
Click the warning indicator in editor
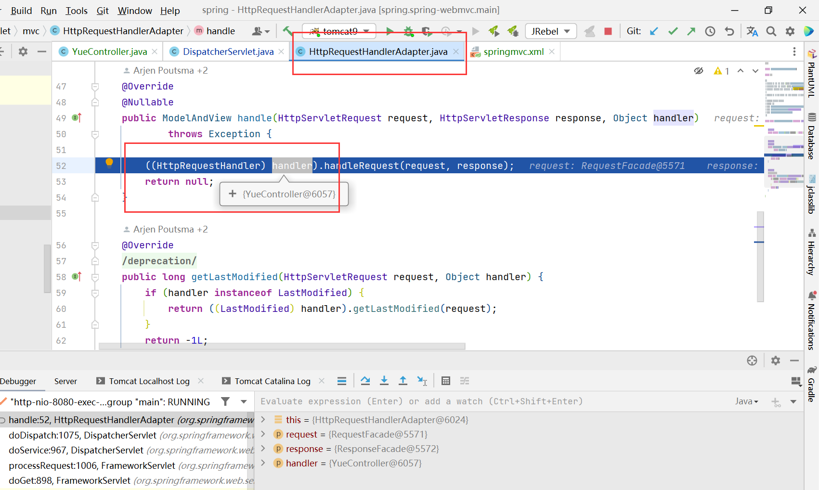[721, 71]
